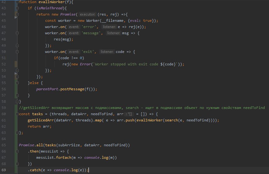
Task: Click the fold end marker at line 63
Action: tap(17, 133)
